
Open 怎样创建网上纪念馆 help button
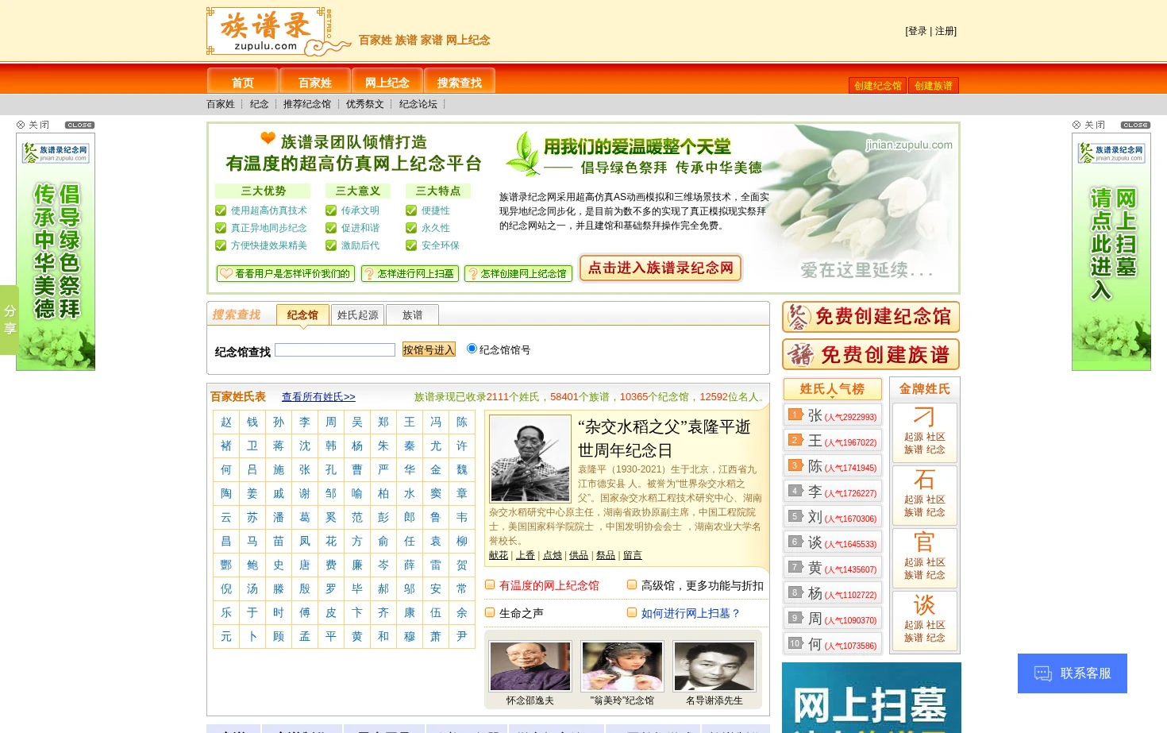(x=518, y=273)
